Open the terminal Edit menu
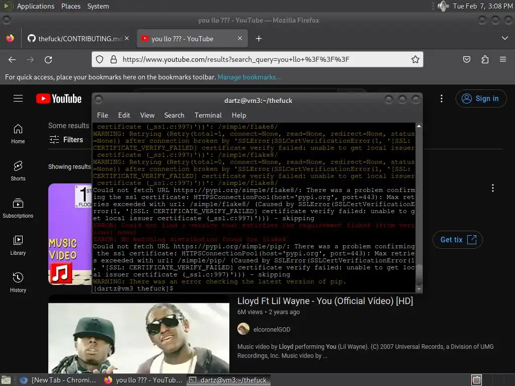 click(124, 115)
